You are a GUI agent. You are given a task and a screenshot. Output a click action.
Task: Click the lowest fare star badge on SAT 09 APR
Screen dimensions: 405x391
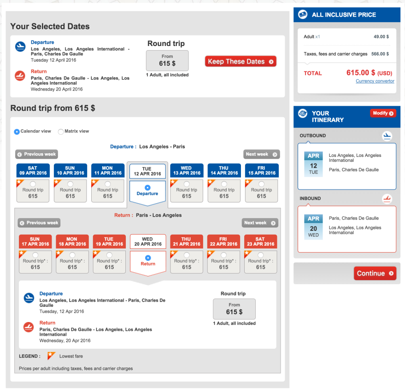click(20, 183)
